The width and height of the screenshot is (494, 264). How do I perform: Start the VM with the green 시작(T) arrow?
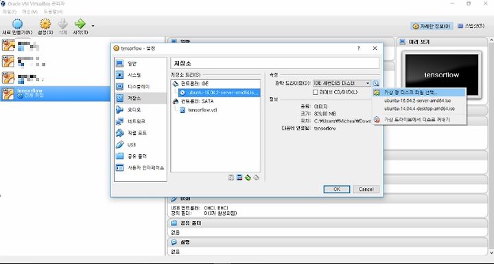pos(80,24)
